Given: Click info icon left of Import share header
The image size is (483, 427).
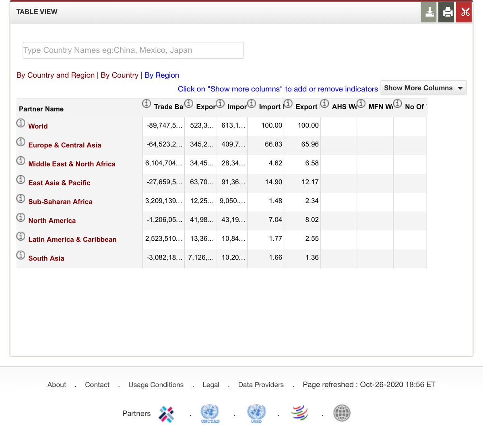Looking at the screenshot, I should [252, 104].
